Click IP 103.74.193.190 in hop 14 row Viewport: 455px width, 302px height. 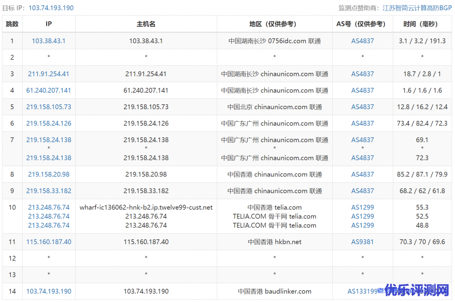(x=48, y=291)
